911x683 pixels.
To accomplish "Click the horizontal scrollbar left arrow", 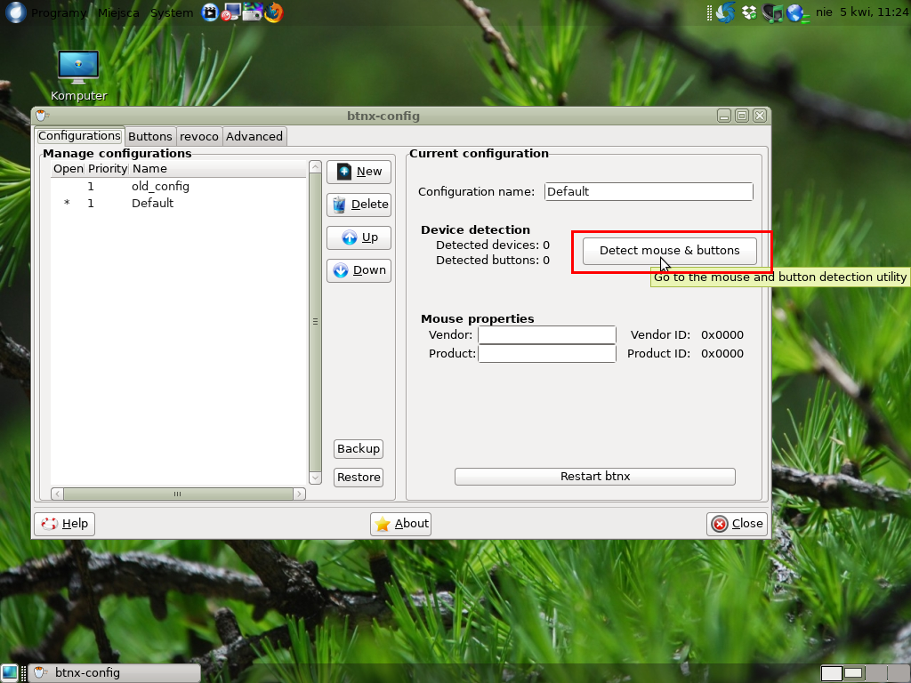I will [x=57, y=494].
